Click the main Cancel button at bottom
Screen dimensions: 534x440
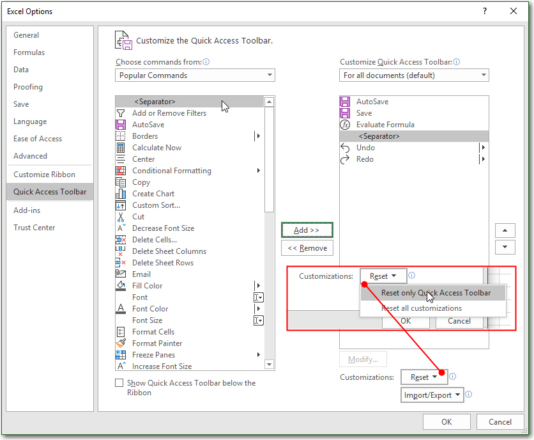tap(500, 422)
